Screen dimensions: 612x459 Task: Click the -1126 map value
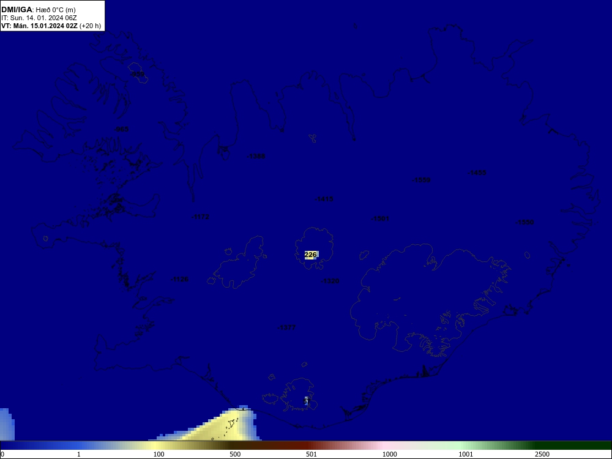click(x=179, y=279)
